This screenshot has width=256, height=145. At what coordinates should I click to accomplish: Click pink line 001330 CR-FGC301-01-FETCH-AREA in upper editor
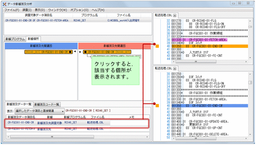click(x=199, y=40)
